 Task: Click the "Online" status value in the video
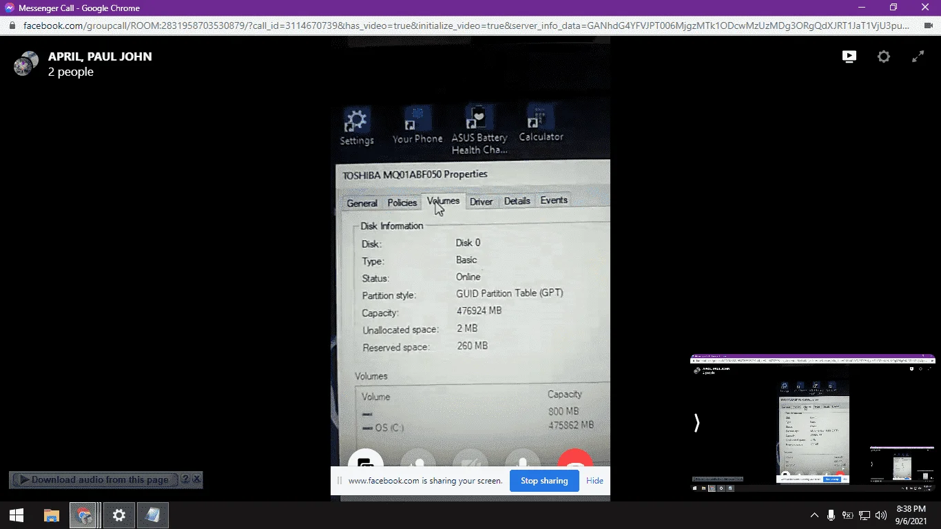[x=468, y=277]
